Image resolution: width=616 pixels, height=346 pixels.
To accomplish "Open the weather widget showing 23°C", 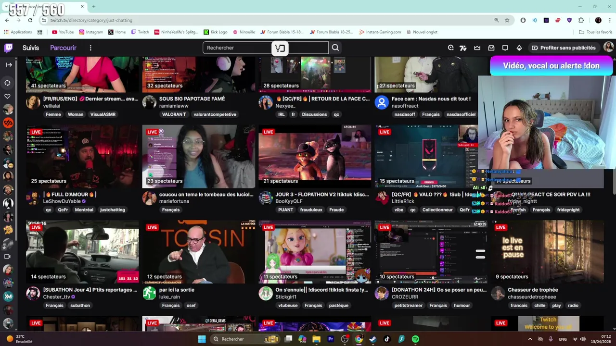I will pyautogui.click(x=19, y=339).
